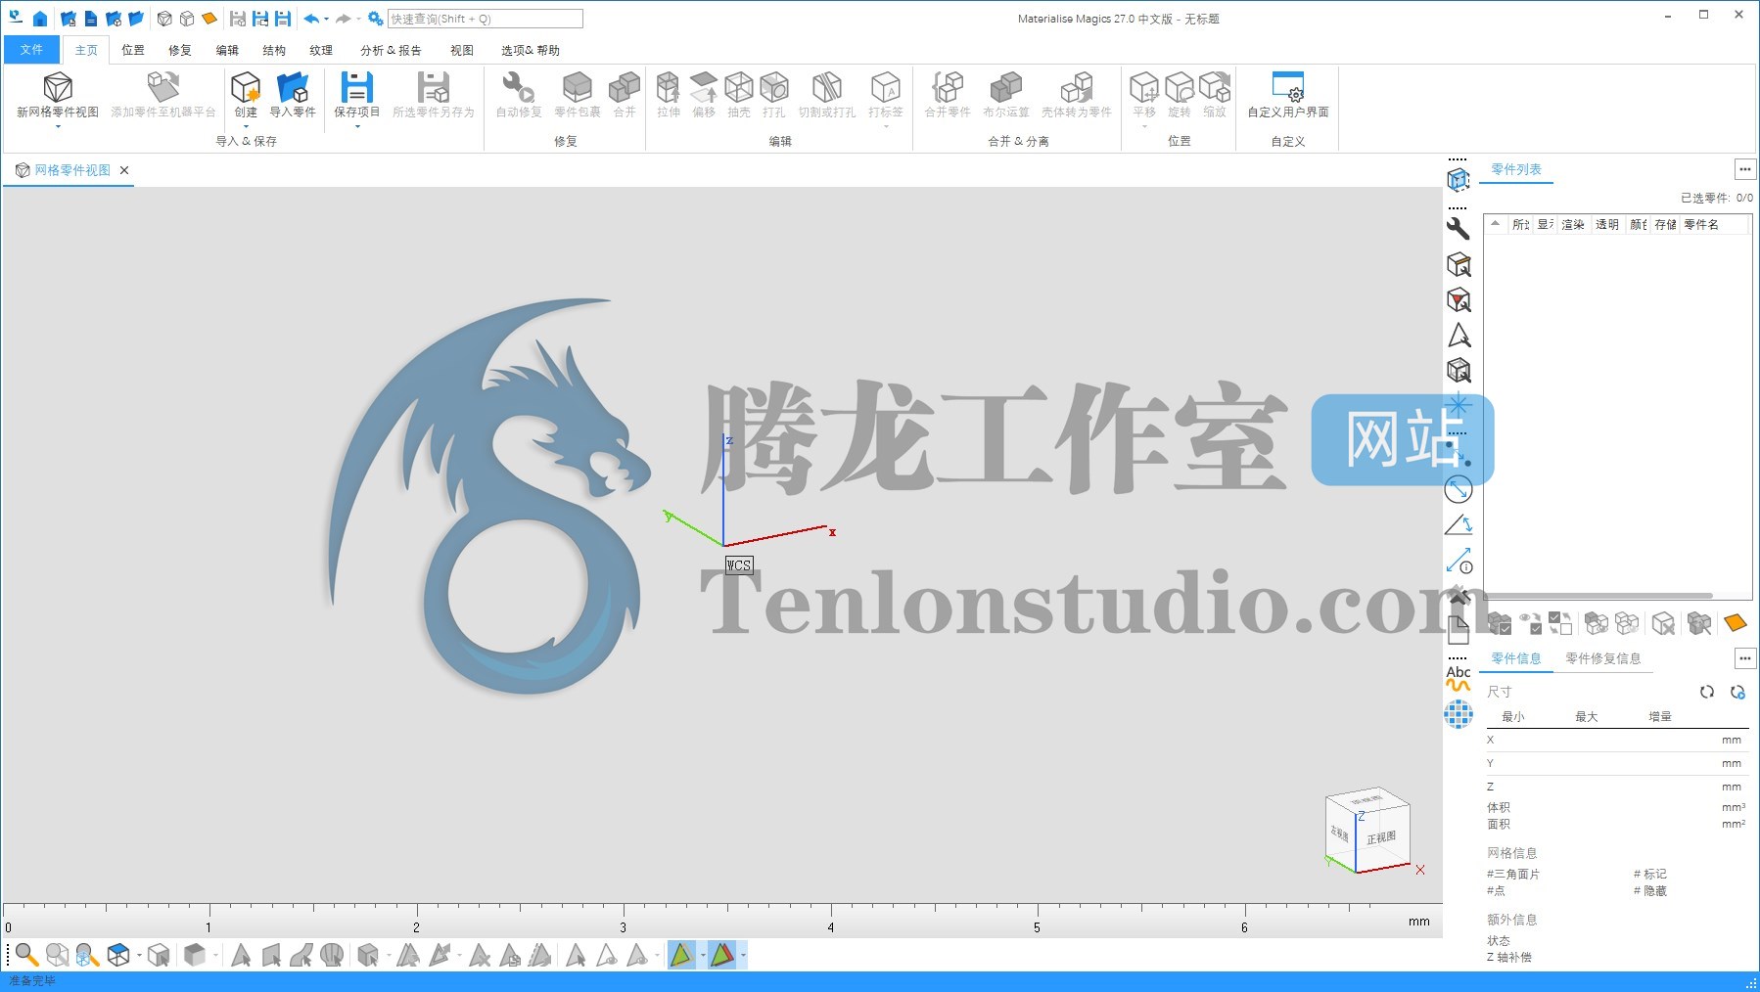Click the blue grid sphere icon in sidebar
Image resolution: width=1760 pixels, height=992 pixels.
click(x=1459, y=715)
